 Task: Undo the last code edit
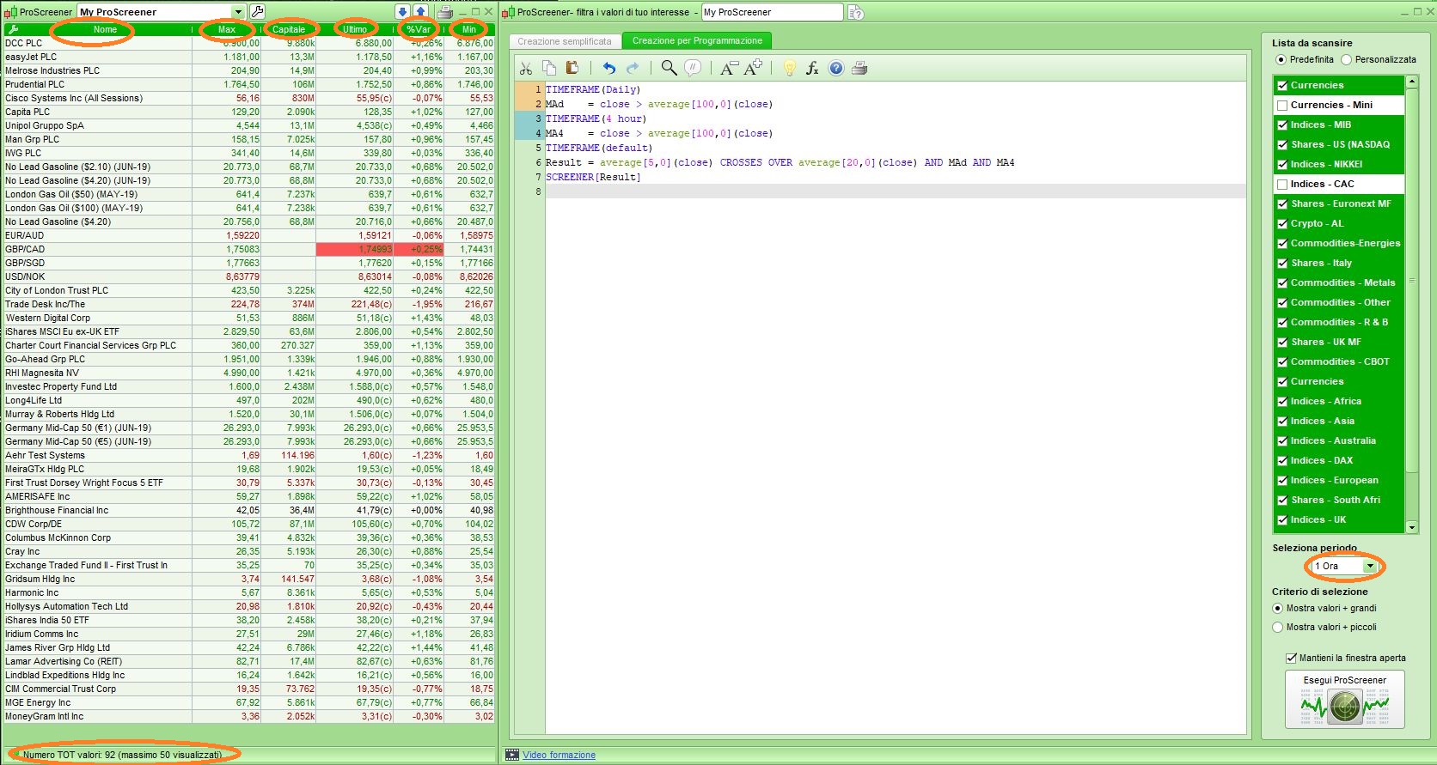pos(609,69)
